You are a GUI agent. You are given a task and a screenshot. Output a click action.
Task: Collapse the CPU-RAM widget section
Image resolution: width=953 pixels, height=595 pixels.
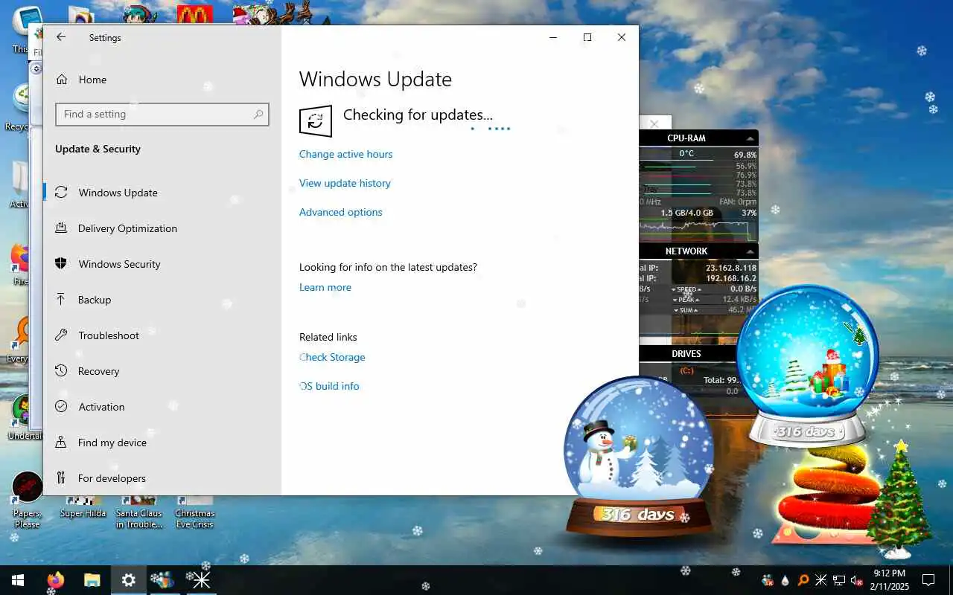(x=750, y=138)
